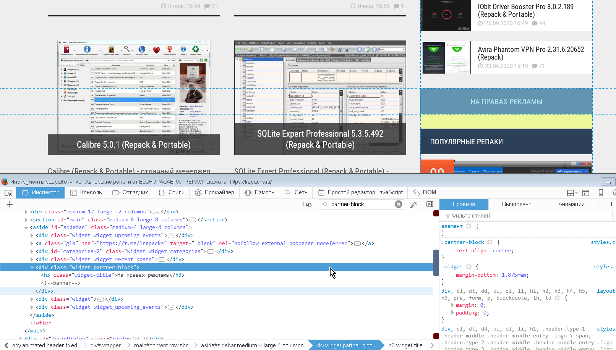The width and height of the screenshot is (616, 350).
Task: Toggle highlighting for the .partner-block selector
Action: 490,242
